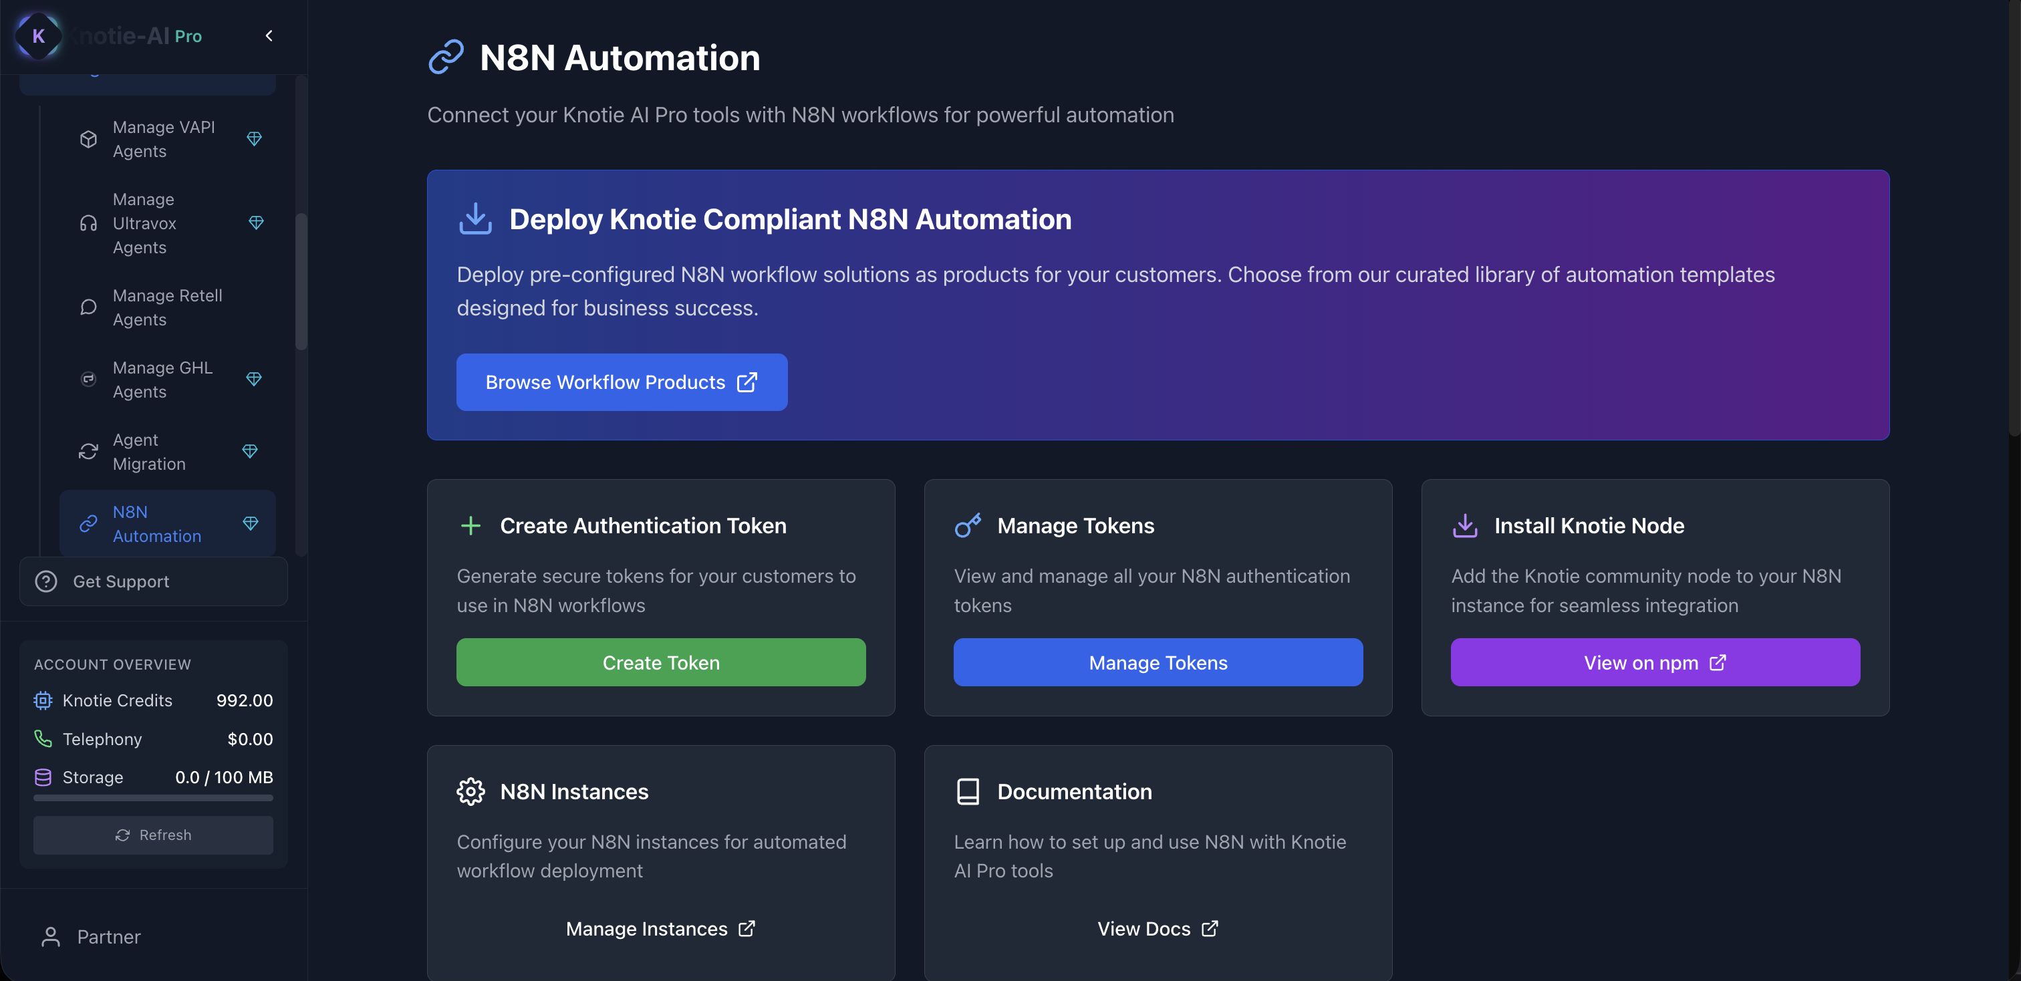
Task: Click the blue Manage Tokens button
Action: point(1158,663)
